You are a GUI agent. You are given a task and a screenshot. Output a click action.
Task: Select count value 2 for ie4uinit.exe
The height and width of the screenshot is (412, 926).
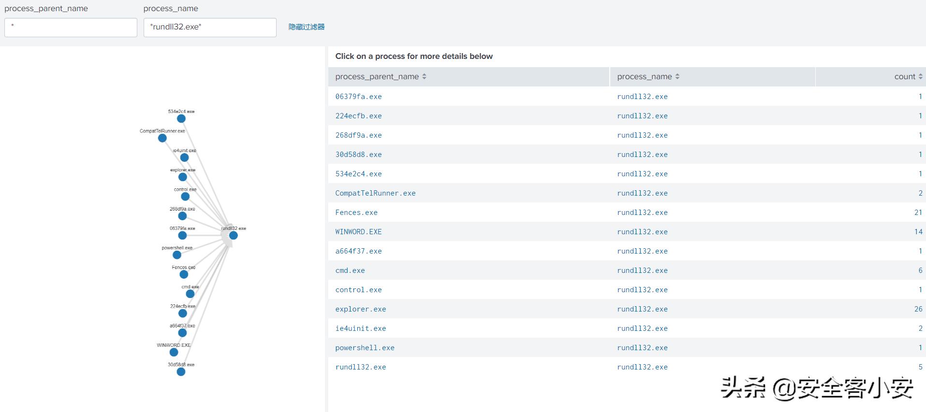(x=920, y=328)
